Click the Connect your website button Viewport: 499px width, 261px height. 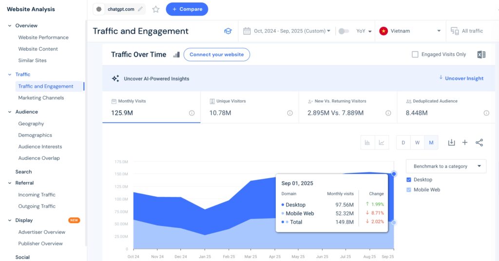tap(216, 55)
